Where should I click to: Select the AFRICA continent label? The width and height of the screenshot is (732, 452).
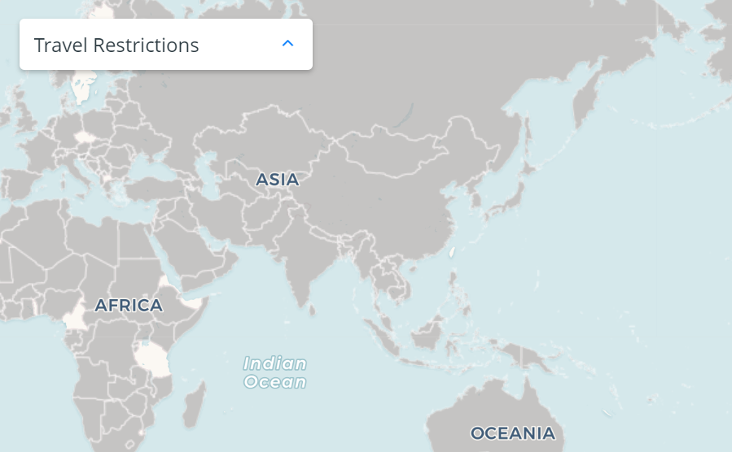129,306
